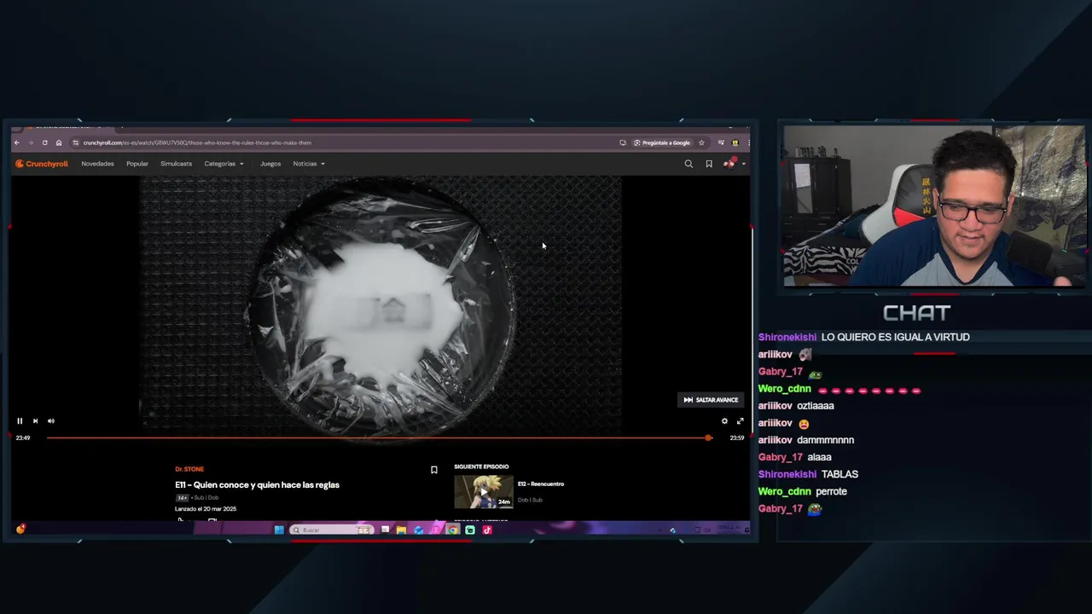Image resolution: width=1092 pixels, height=614 pixels.
Task: Click the streamer webcam feed
Action: tap(934, 206)
